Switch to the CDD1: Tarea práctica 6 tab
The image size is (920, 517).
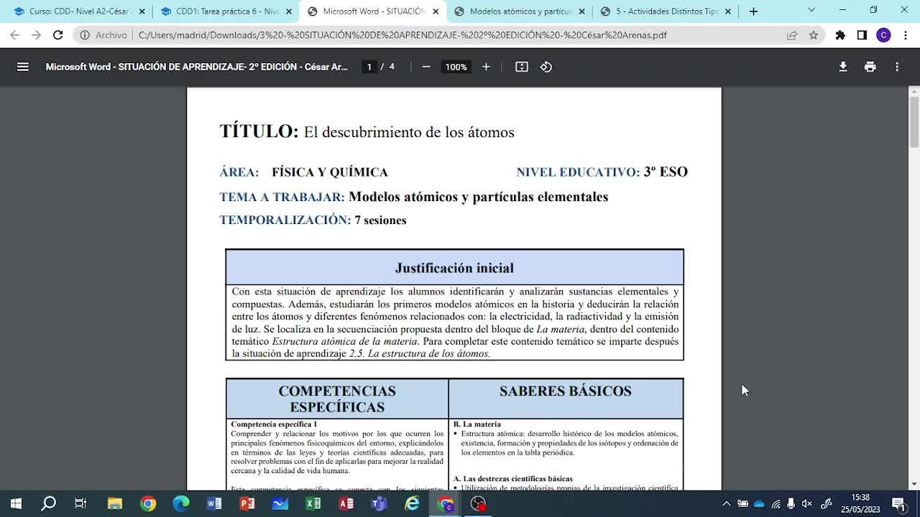tap(226, 11)
